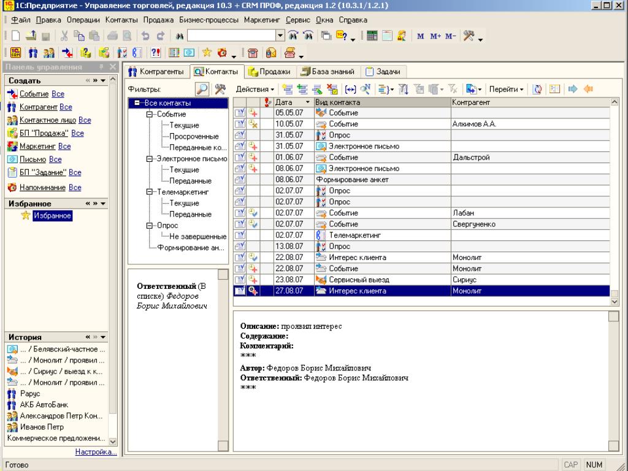Click Все link next to Маркетинг
This screenshot has height=471, width=628.
pos(64,147)
